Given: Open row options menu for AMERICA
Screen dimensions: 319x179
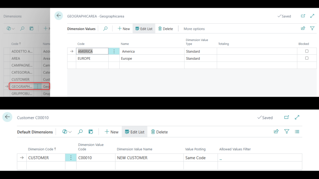Looking at the screenshot, I should click(x=114, y=51).
